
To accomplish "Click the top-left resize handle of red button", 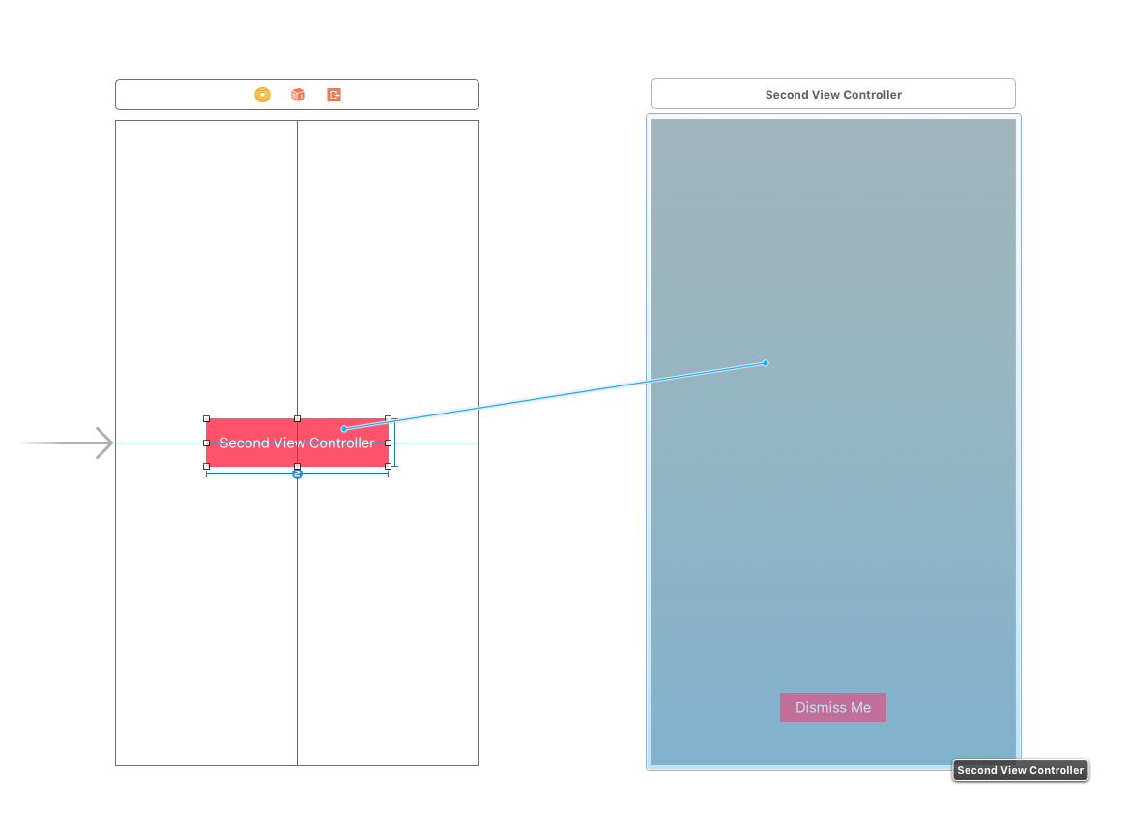I will (206, 419).
